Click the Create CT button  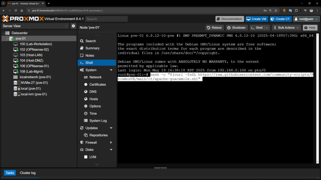tap(281, 19)
